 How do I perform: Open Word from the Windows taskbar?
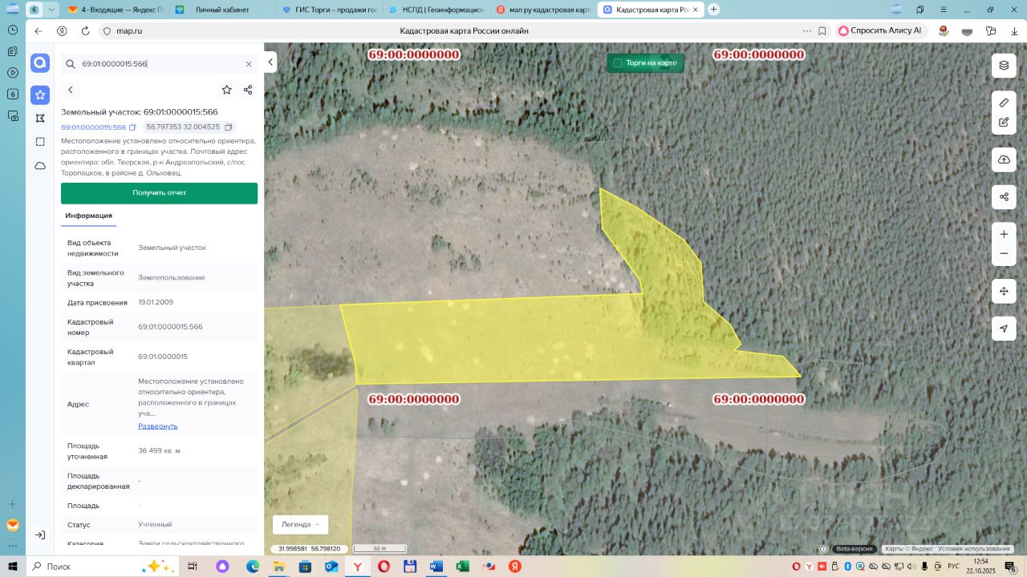[436, 566]
